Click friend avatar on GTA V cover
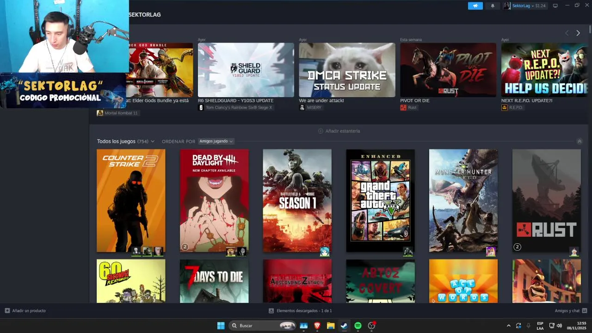 point(408,251)
